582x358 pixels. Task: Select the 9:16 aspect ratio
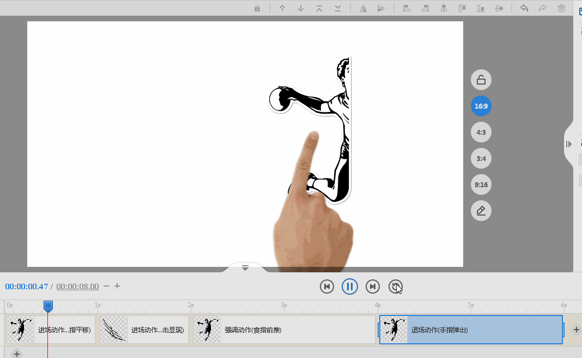pyautogui.click(x=481, y=184)
